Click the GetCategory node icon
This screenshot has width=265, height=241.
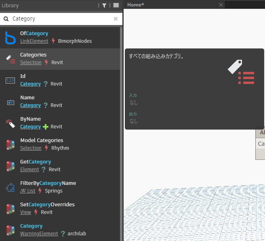[x=11, y=166]
